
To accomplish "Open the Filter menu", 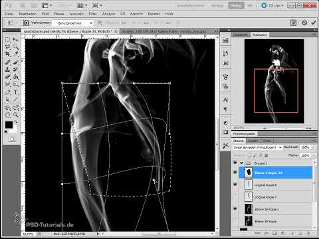I will tap(92, 14).
